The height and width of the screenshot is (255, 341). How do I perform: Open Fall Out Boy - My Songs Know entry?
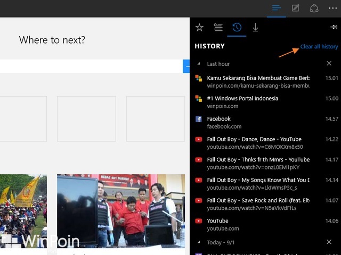(265, 184)
